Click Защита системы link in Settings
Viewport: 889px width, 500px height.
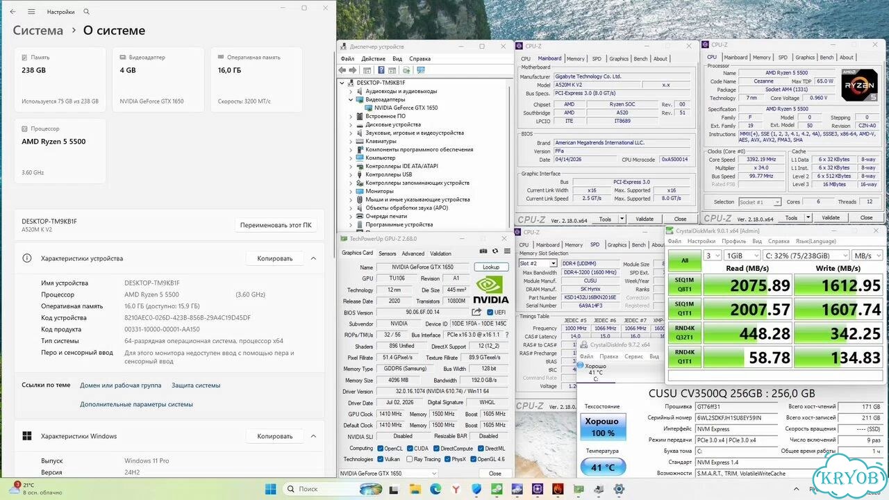(196, 385)
